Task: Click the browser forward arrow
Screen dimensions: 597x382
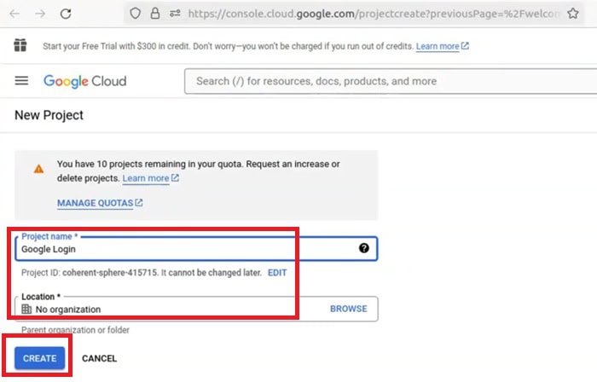Action: 40,14
